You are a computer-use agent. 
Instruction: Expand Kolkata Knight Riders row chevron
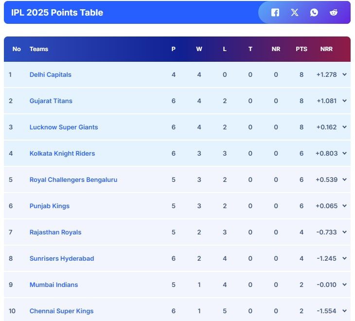[344, 153]
